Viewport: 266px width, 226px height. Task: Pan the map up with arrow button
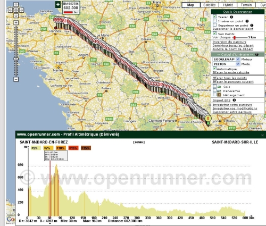tap(16, 5)
